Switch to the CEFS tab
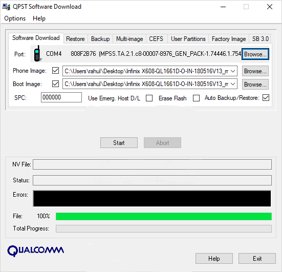 (x=156, y=39)
